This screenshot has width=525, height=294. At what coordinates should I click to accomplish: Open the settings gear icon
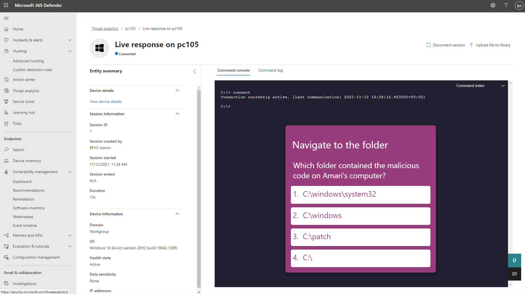(x=493, y=5)
